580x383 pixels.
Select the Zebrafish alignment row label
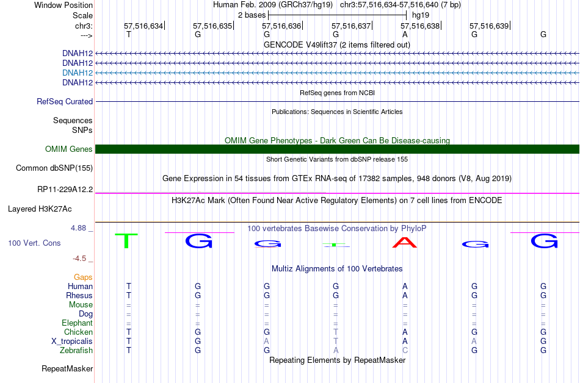point(76,351)
